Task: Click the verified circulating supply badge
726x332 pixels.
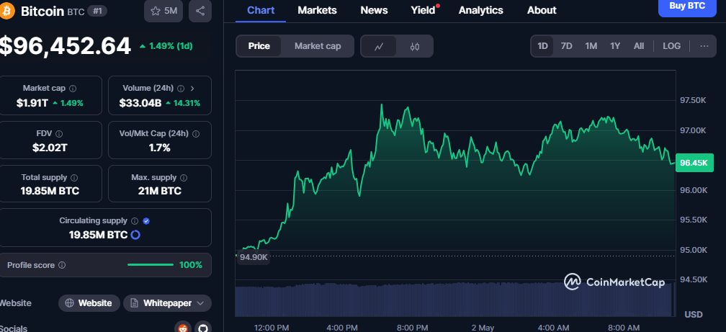Action: [146, 221]
